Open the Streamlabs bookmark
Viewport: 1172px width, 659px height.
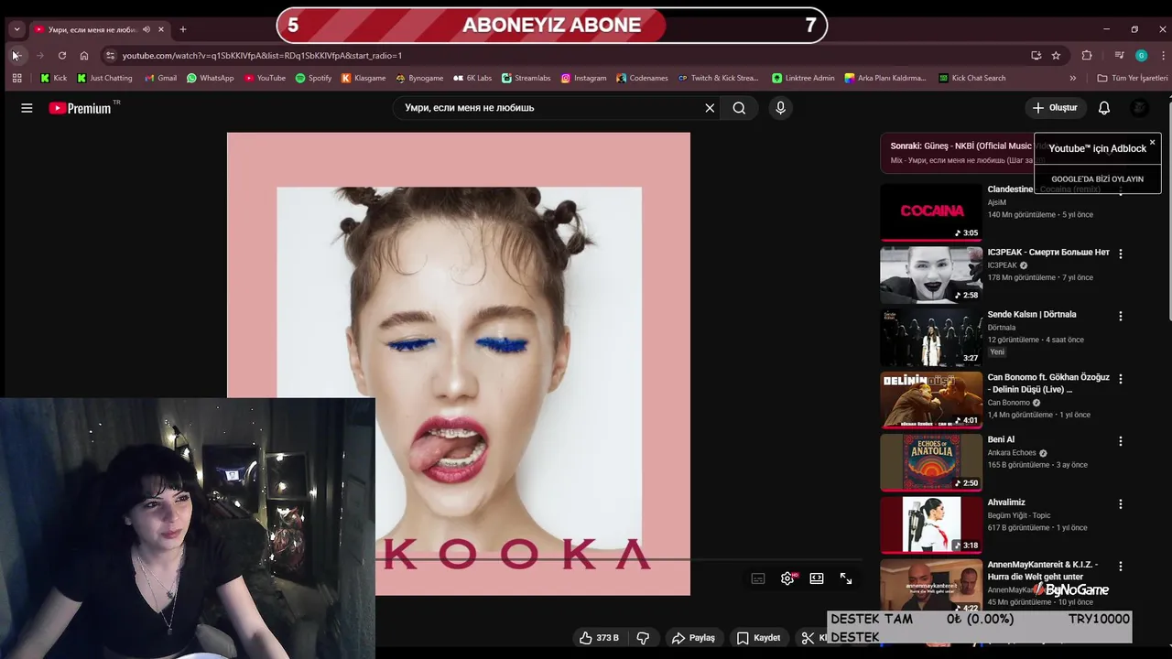pyautogui.click(x=526, y=79)
